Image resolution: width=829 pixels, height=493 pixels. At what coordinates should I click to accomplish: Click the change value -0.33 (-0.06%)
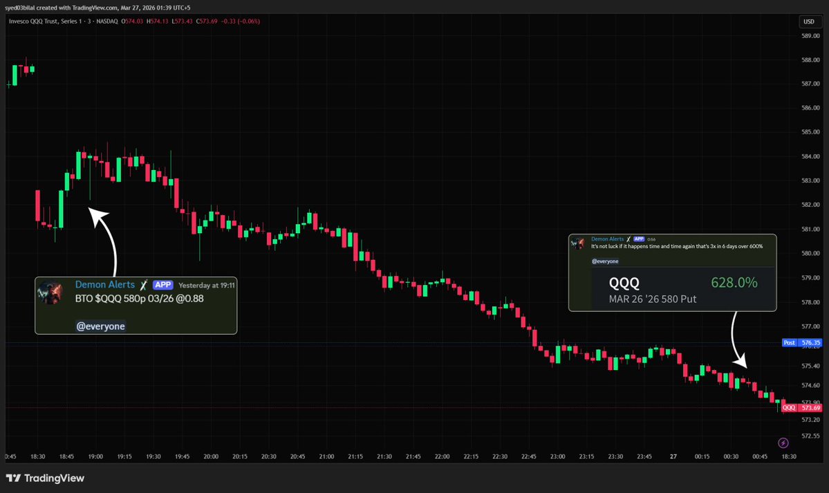240,21
